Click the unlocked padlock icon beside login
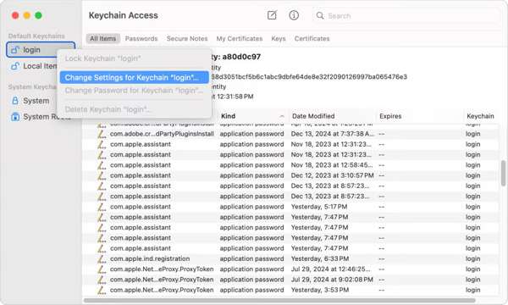The image size is (508, 305). click(x=15, y=50)
